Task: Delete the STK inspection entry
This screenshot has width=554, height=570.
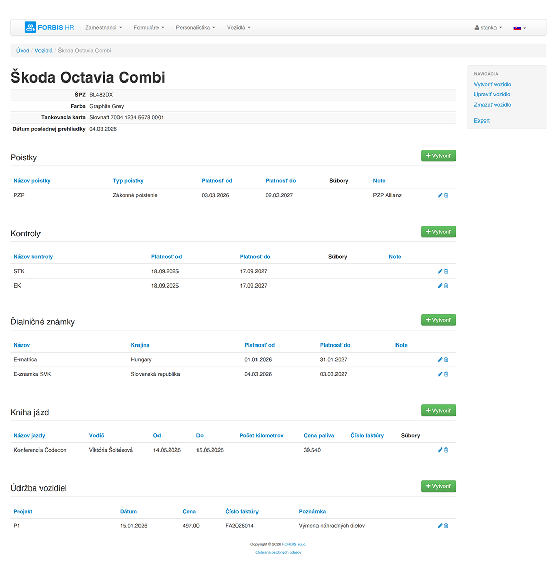Action: pos(446,271)
